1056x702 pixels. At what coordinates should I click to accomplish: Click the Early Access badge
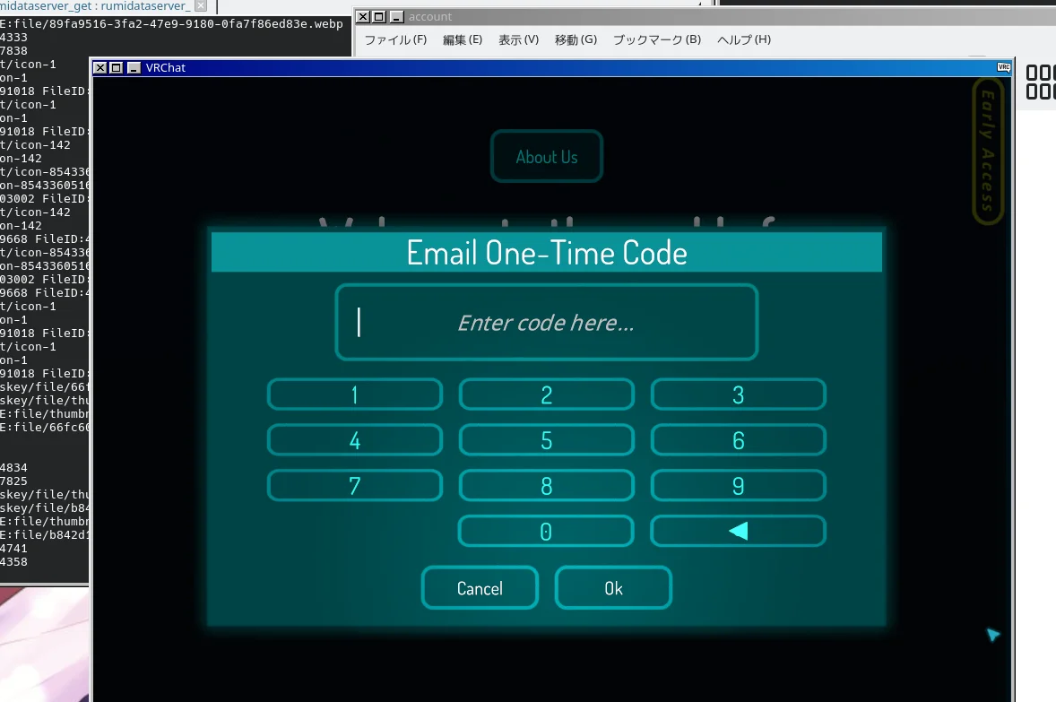(x=987, y=151)
